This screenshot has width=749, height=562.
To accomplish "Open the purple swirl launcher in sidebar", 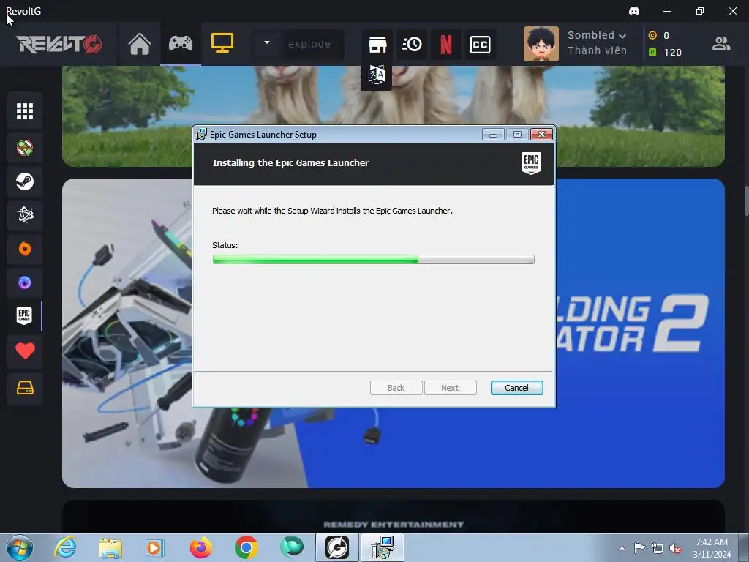I will click(25, 282).
